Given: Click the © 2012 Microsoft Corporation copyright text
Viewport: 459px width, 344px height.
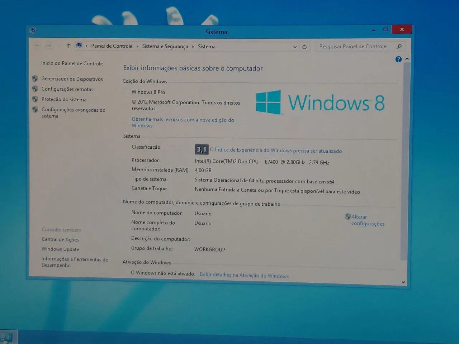Looking at the screenshot, I should pyautogui.click(x=186, y=105).
